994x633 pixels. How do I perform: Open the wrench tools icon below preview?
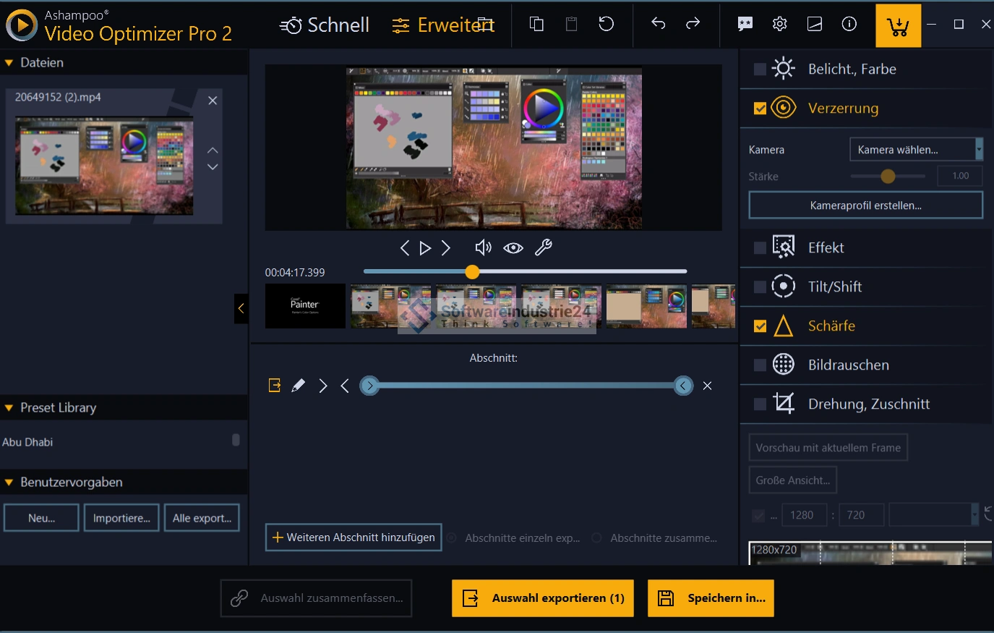543,248
